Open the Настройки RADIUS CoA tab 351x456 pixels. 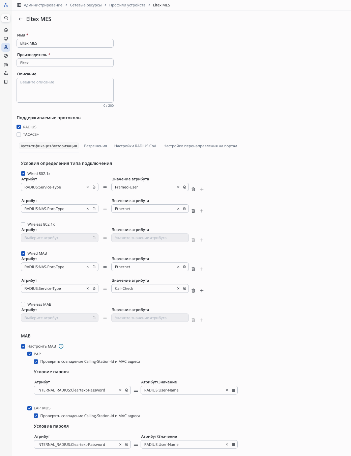click(x=135, y=146)
